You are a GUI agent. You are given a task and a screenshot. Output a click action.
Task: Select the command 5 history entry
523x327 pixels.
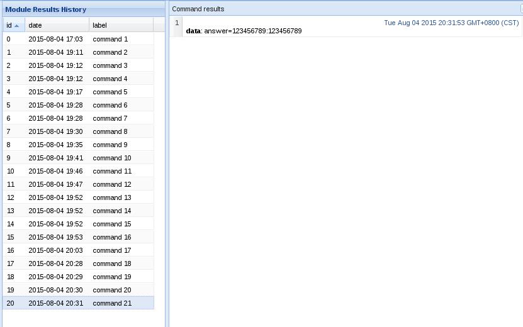[110, 92]
